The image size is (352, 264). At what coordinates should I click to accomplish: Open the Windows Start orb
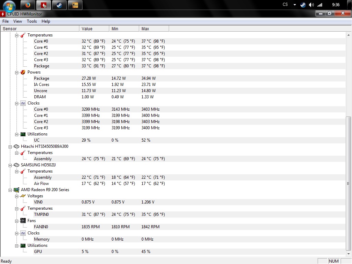coord(9,5)
